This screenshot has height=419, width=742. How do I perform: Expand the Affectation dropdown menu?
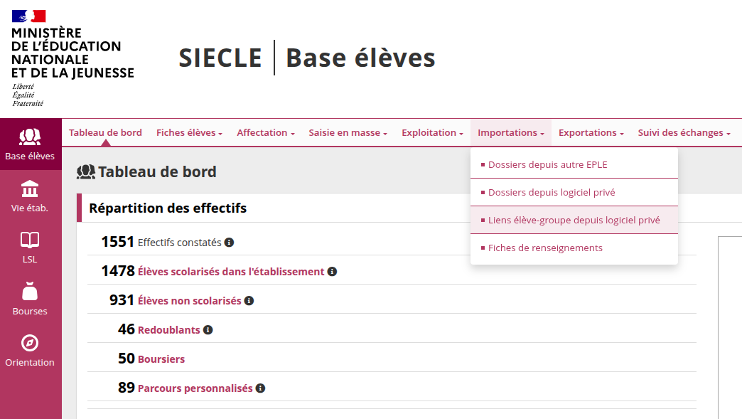point(266,133)
